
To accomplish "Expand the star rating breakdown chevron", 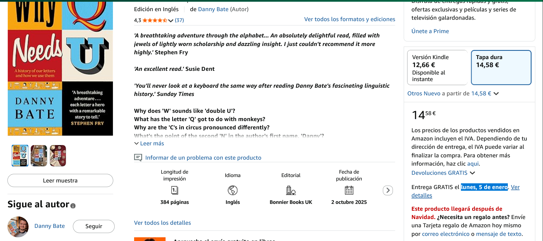I will [x=171, y=21].
